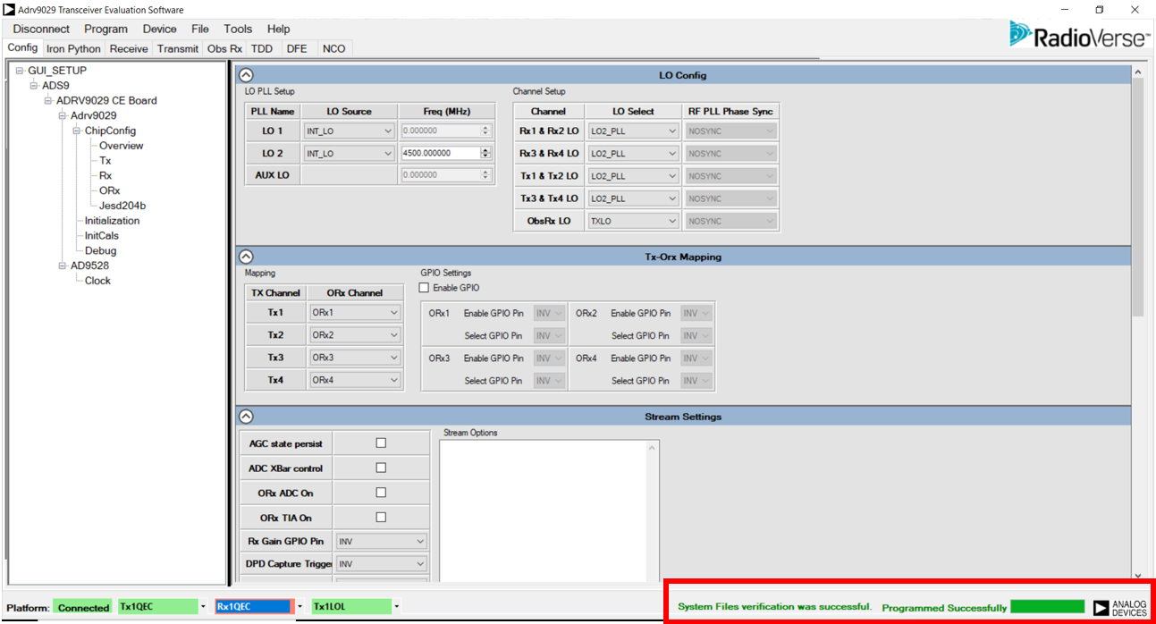Screen dimensions: 1156x624
Task: Select the Debug tree node
Action: click(100, 251)
